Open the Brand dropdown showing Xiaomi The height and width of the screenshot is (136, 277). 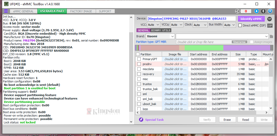[160, 36]
